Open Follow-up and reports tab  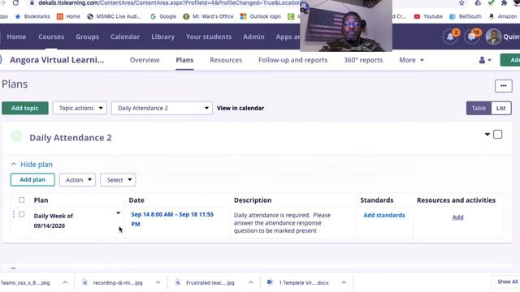[292, 60]
